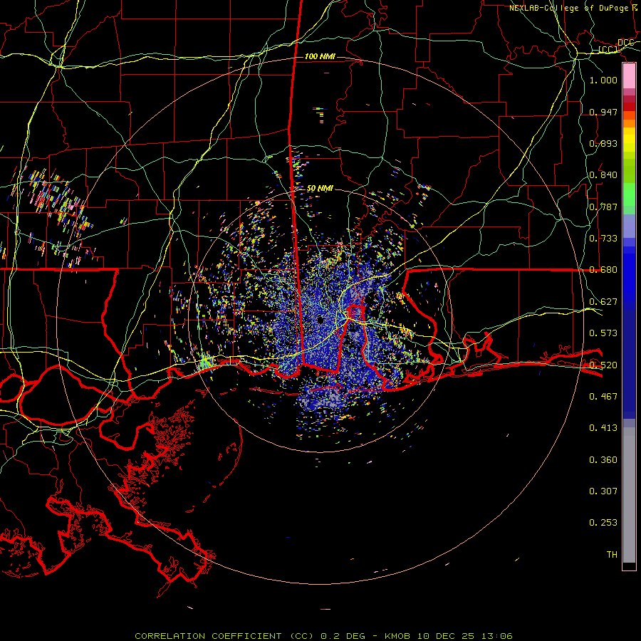Pick the red segment of the color bar
The image size is (641, 641).
coord(629,107)
